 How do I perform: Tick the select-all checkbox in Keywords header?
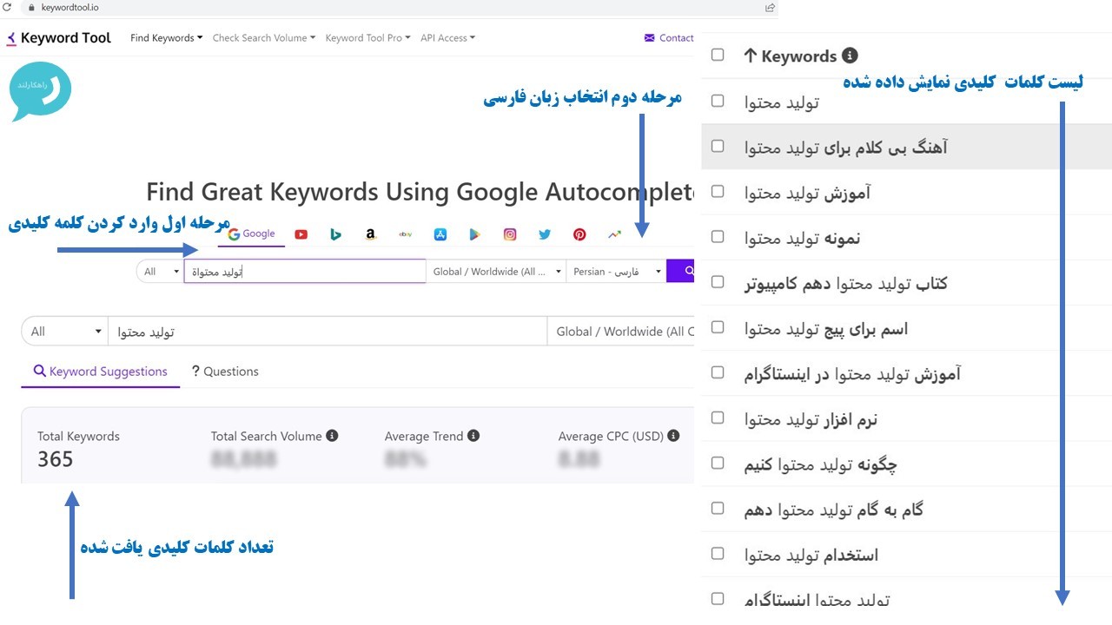click(718, 55)
